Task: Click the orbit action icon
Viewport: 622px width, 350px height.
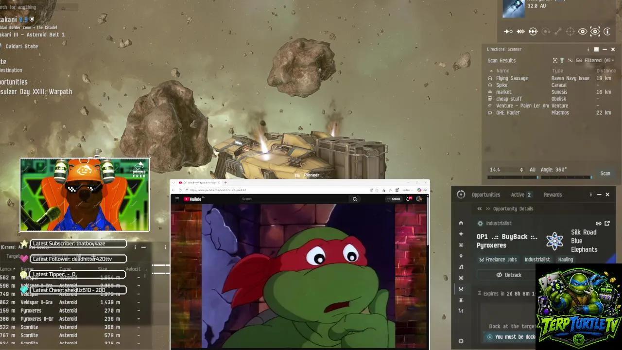Action: pos(546,32)
